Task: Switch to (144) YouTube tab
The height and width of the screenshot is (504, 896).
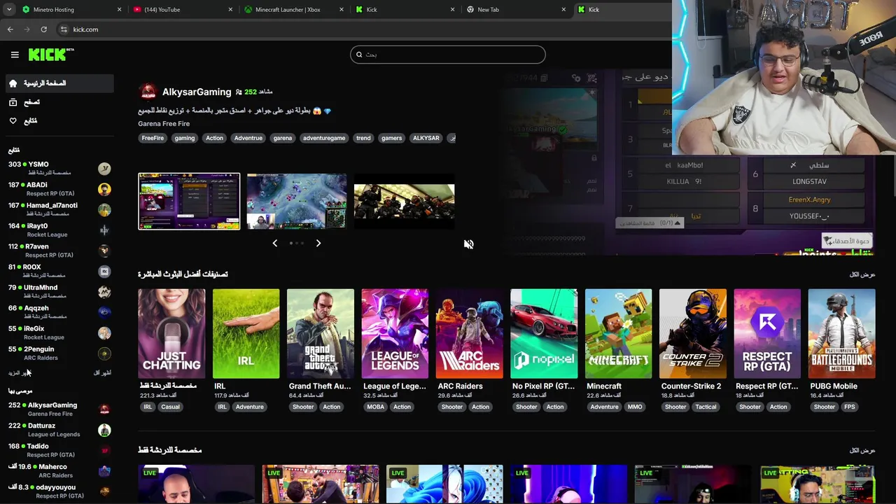Action: point(182,10)
